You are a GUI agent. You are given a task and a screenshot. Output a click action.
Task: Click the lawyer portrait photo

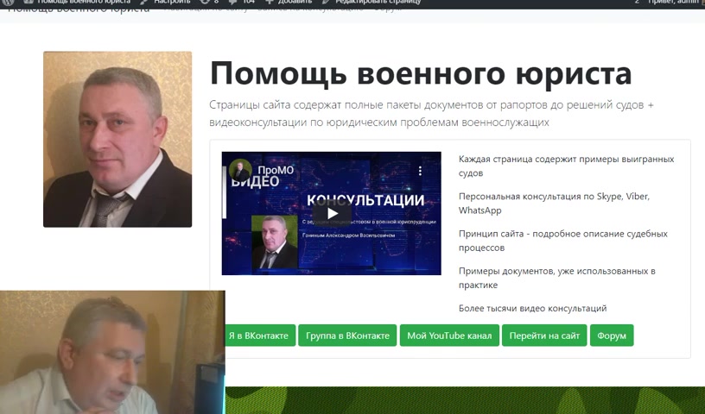point(117,139)
